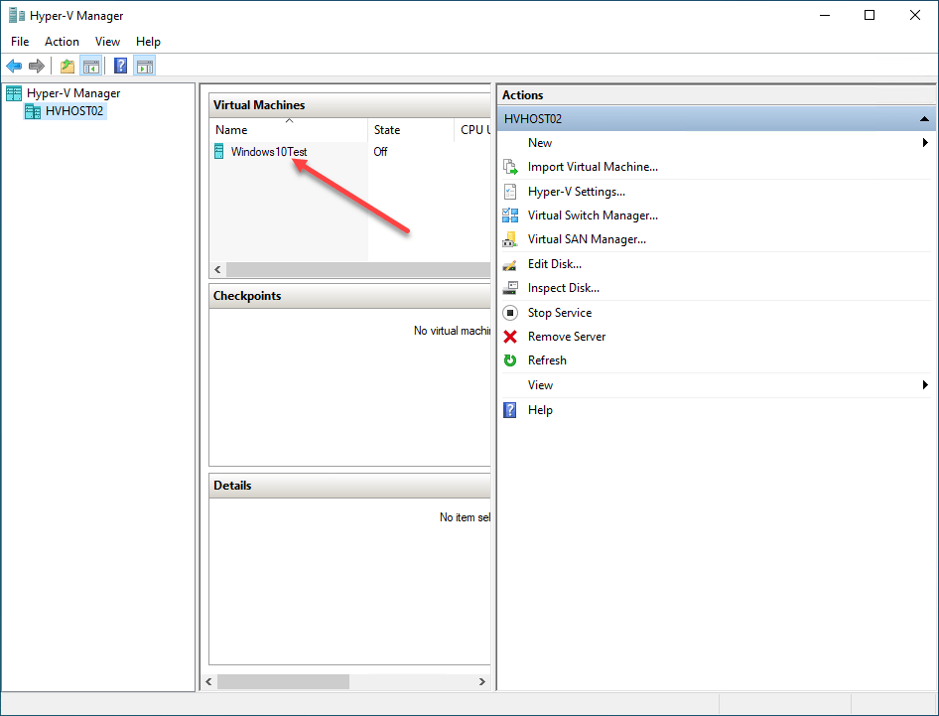Toggle the Show/Hide Console Tree toolbar icon

(x=91, y=66)
